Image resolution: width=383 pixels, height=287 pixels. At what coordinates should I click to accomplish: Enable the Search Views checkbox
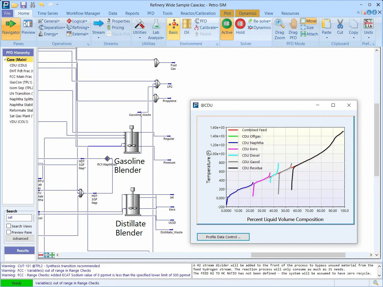(x=9, y=226)
